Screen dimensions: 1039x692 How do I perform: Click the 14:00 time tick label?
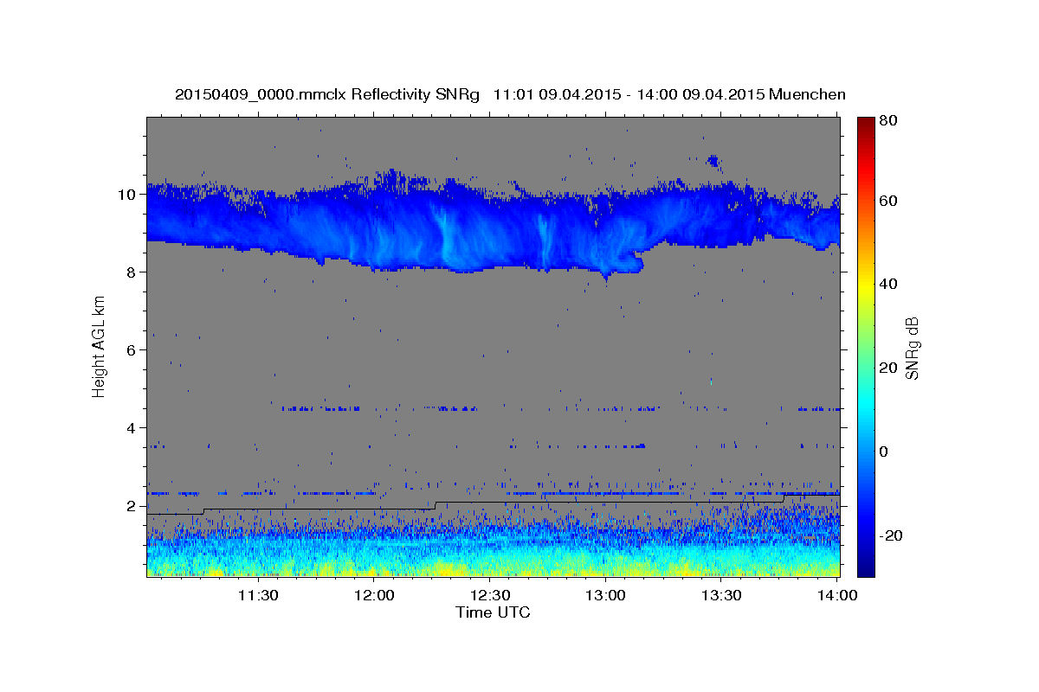(836, 595)
